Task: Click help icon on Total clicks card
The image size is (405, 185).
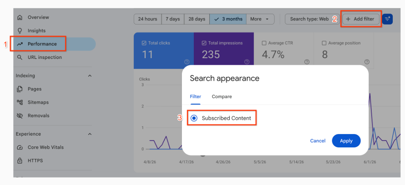Action: 187,62
